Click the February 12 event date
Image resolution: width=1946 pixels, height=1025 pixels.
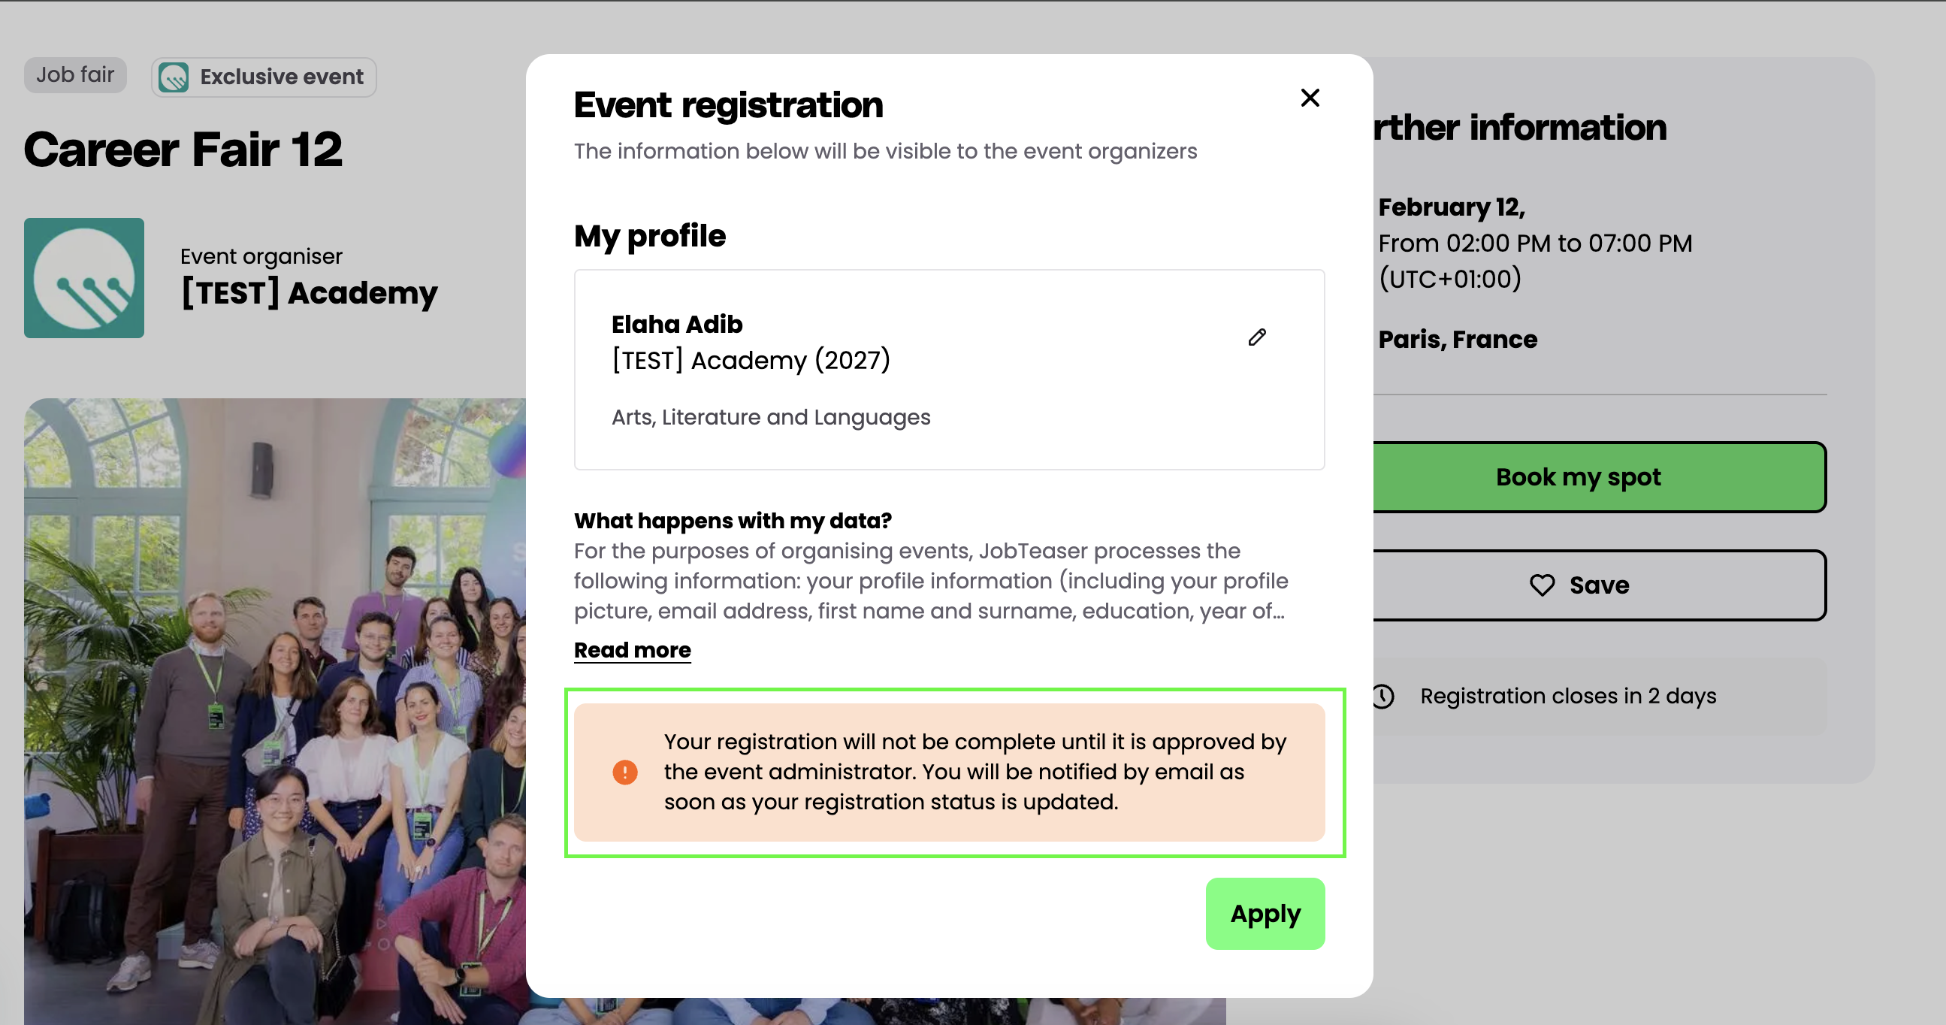tap(1451, 207)
